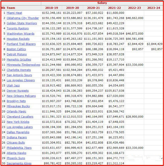Open the Minnesota Timberwolves link
The width and height of the screenshot is (164, 166).
pos(23,65)
